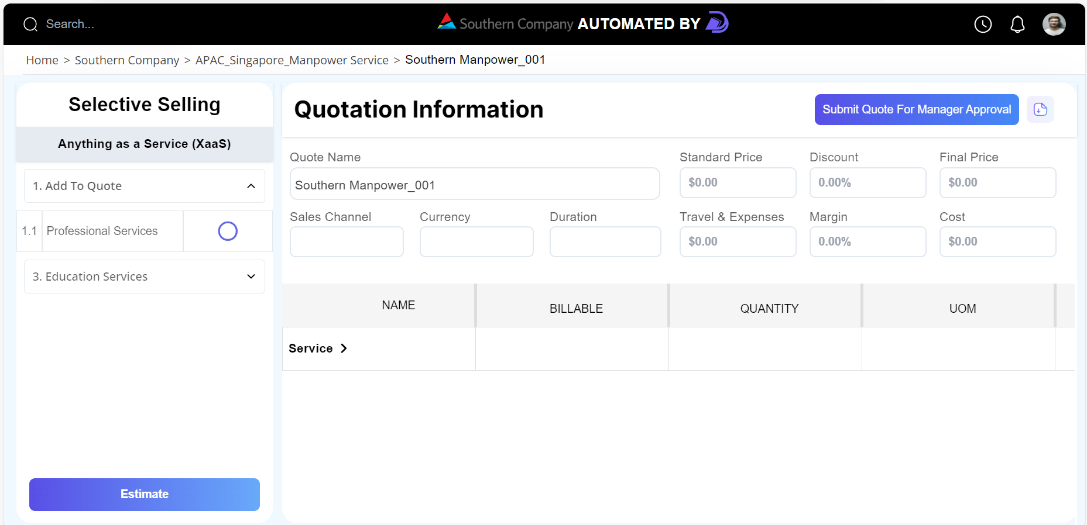Click the search magnifier icon

(x=30, y=24)
